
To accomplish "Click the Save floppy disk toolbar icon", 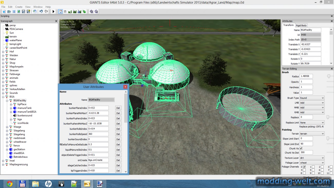I will 23,12.
